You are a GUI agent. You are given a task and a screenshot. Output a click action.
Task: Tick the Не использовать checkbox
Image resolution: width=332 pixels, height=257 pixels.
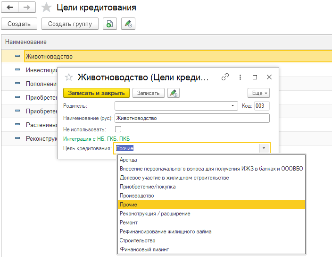(x=118, y=129)
